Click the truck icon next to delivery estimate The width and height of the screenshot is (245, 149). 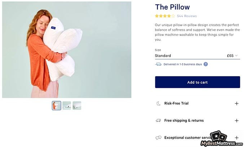(158, 64)
